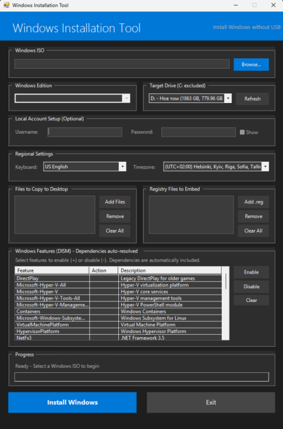Click '.NET Framework 3.5' description cell

pyautogui.click(x=170, y=337)
